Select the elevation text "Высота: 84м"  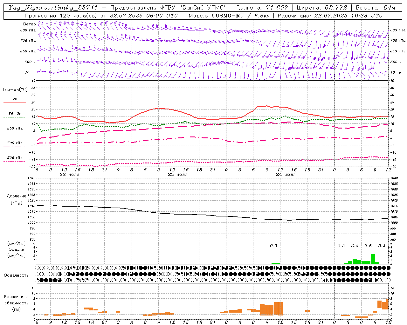375,8
